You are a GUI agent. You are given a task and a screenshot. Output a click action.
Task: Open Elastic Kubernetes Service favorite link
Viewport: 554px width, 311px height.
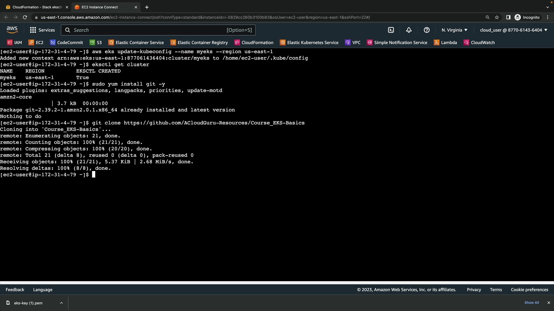[x=309, y=43]
